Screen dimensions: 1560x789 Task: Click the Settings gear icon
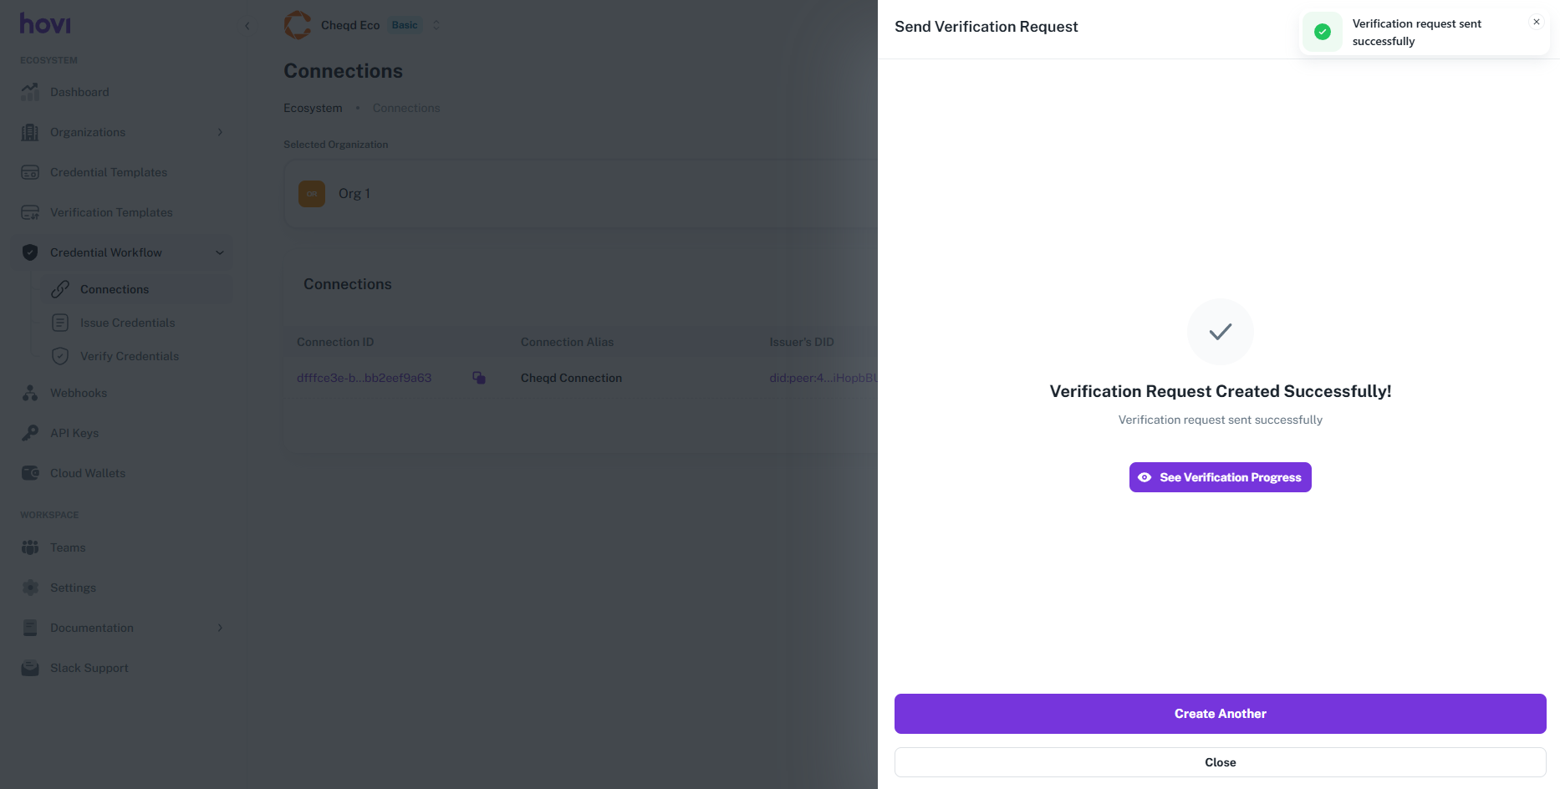coord(30,588)
